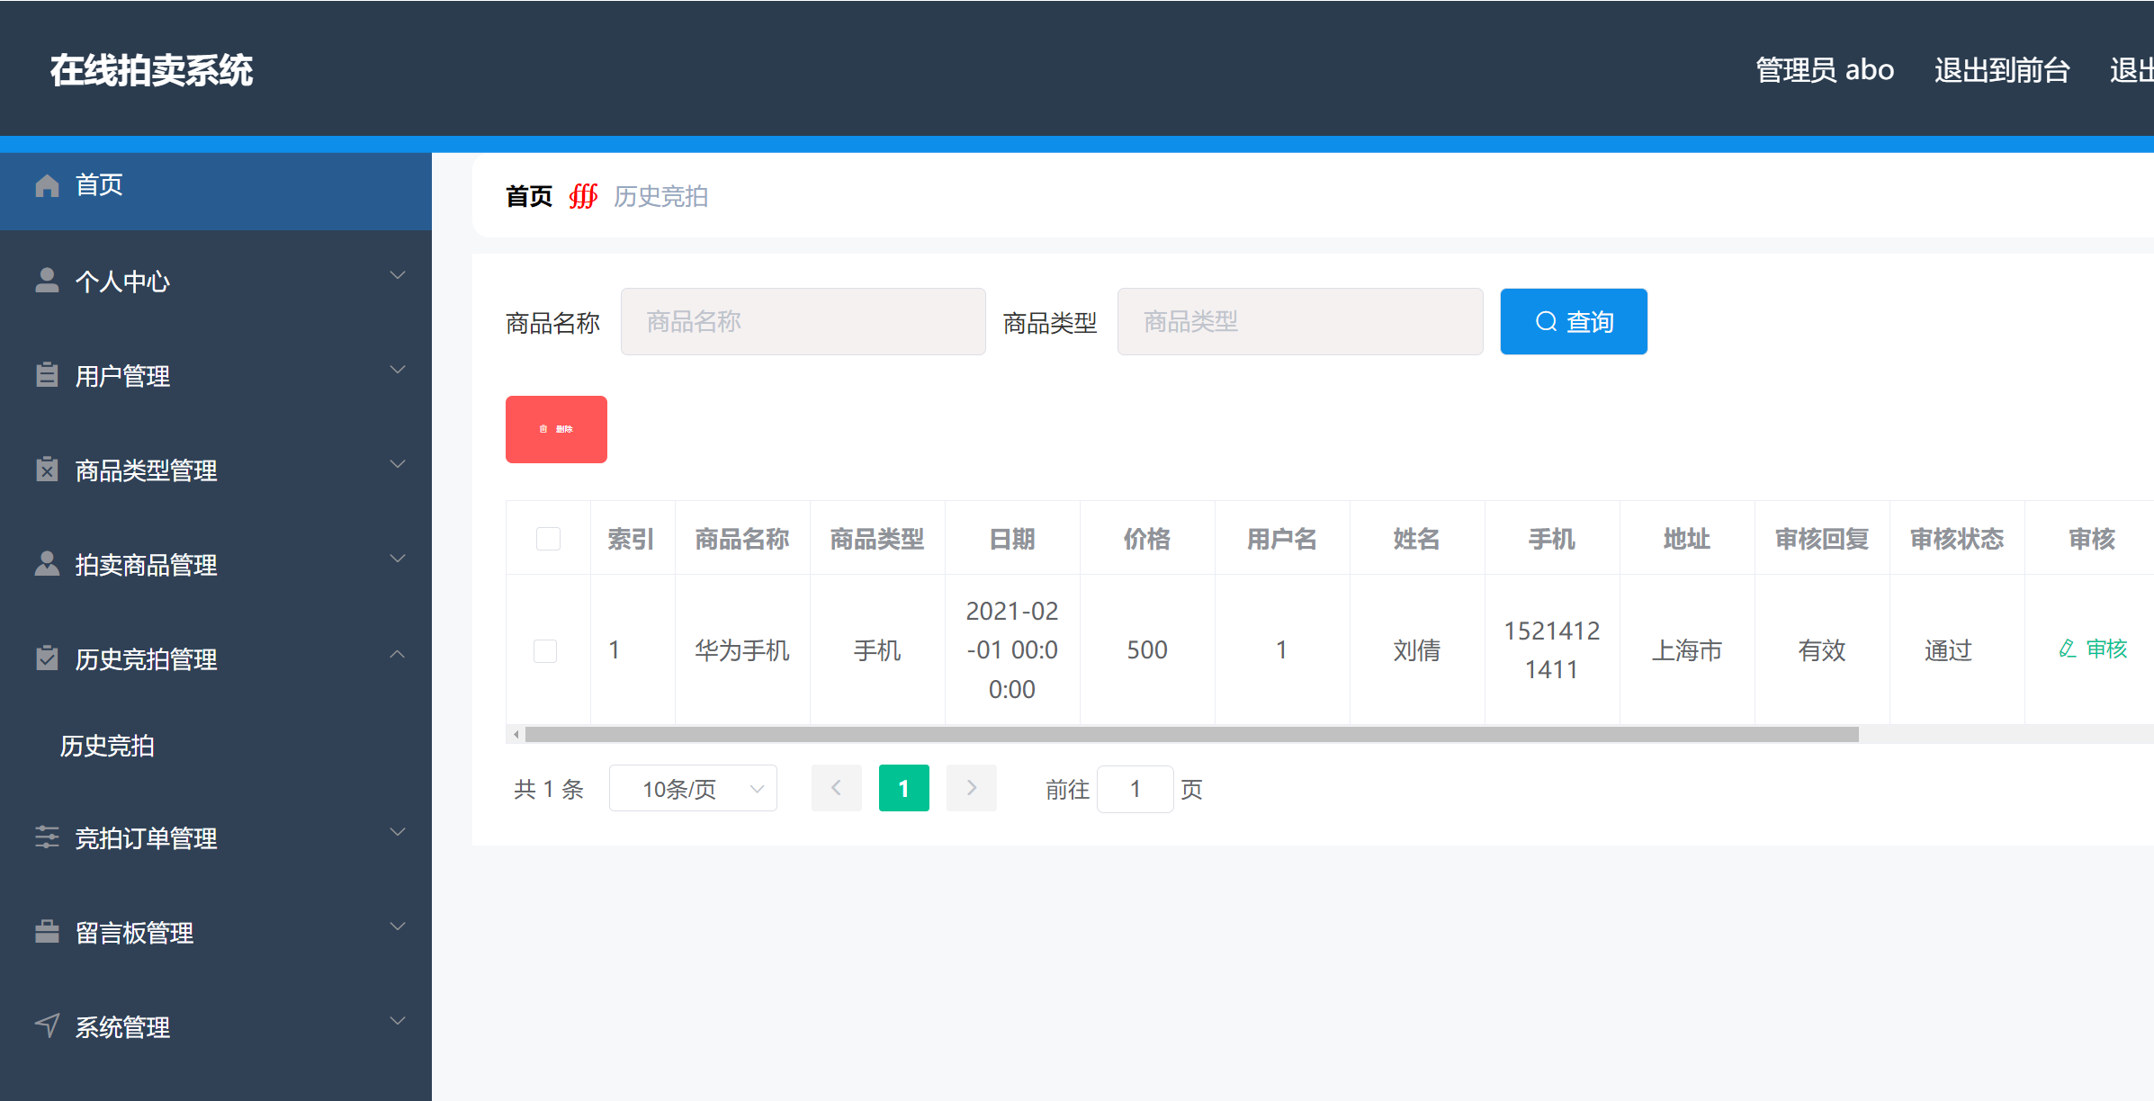Click the 系统管理 paper-plane icon

point(47,1025)
